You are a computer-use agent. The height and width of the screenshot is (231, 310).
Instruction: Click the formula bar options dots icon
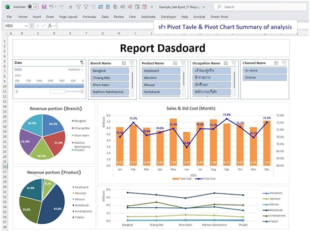[32, 26]
